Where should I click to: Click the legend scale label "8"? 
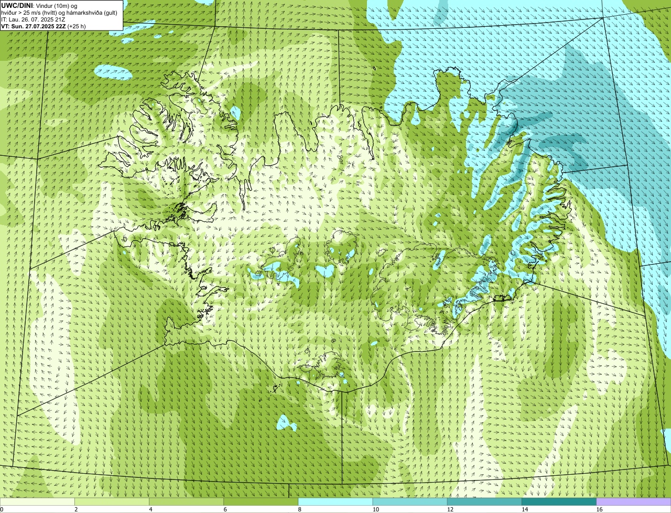coord(300,509)
